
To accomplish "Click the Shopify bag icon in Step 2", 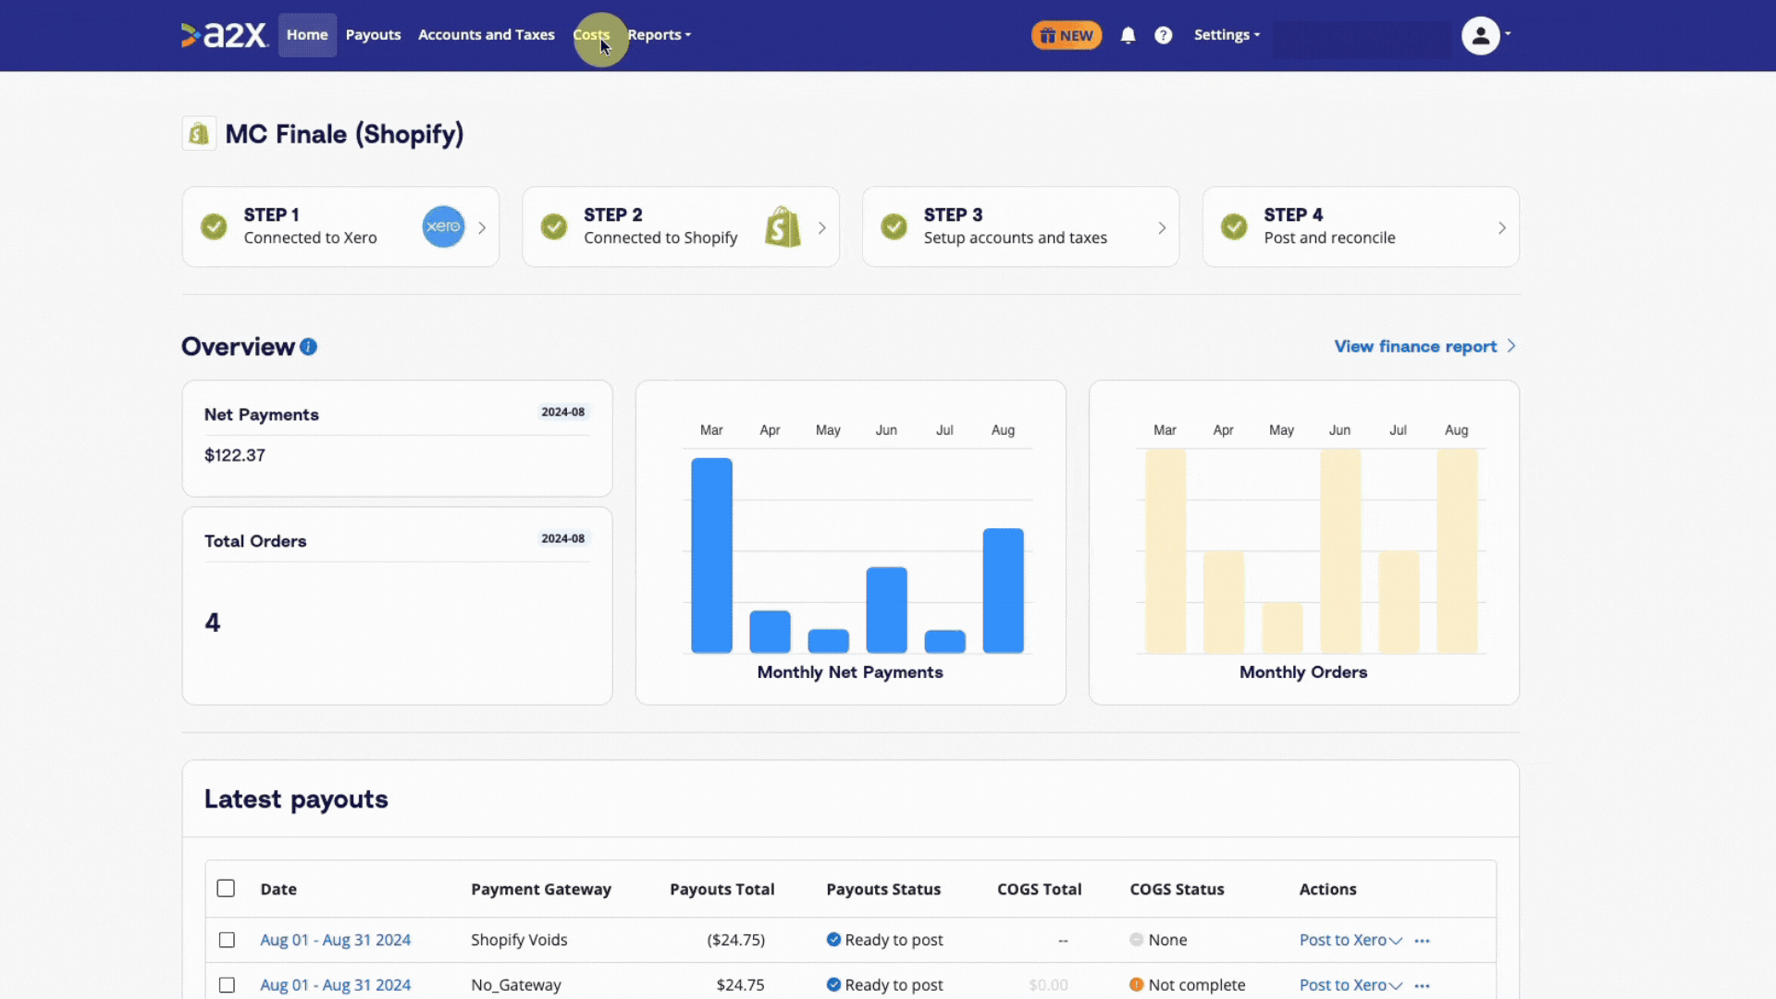I will tap(781, 227).
